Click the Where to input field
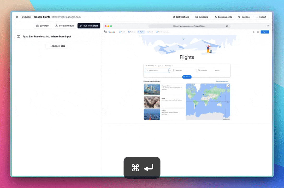The height and width of the screenshot is (188, 284). [x=184, y=70]
